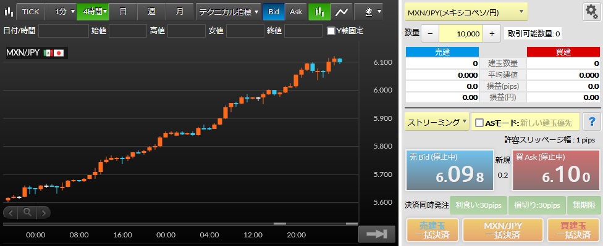
Task: Select the 日 timeframe tab
Action: tap(123, 12)
